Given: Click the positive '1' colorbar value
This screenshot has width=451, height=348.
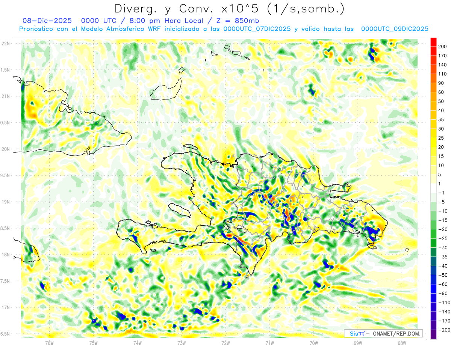Looking at the screenshot, I should pos(440,184).
